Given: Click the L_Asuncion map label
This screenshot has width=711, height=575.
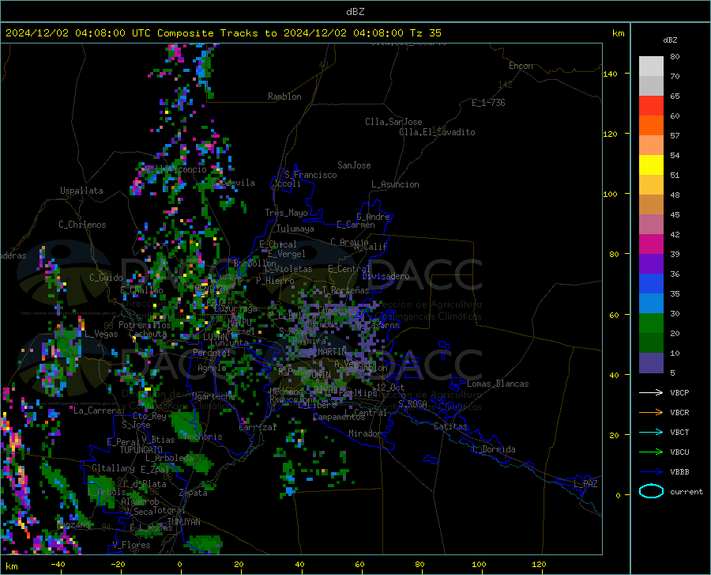Looking at the screenshot, I should (x=395, y=184).
